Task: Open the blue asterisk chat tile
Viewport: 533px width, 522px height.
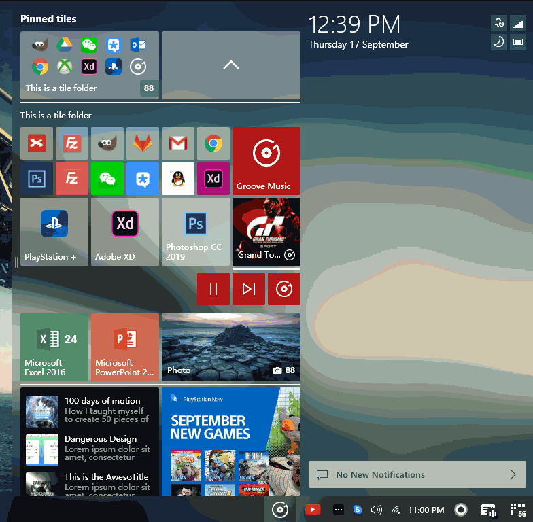Action: pos(143,179)
